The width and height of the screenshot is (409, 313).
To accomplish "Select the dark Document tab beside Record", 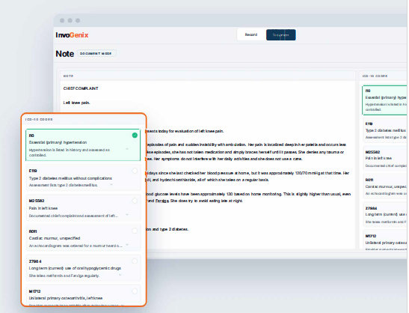I will coord(280,34).
